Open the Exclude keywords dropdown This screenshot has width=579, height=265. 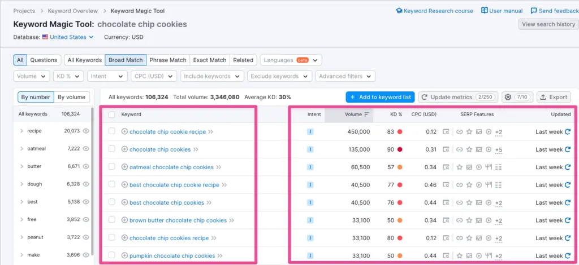point(279,76)
